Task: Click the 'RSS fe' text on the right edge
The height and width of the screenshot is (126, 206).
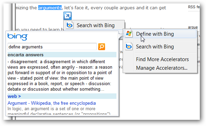Action: 194,7
